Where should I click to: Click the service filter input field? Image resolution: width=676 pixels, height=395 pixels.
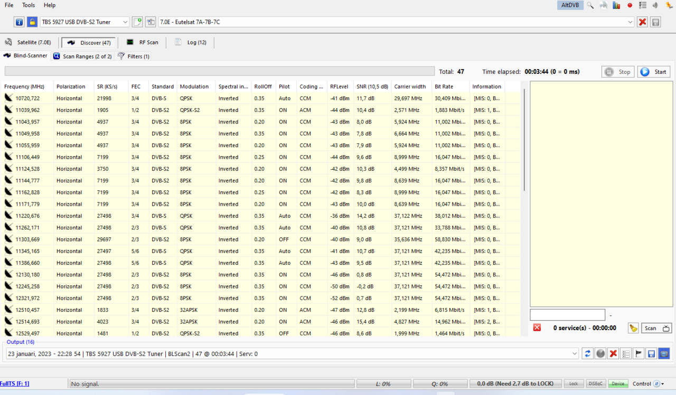pyautogui.click(x=567, y=315)
